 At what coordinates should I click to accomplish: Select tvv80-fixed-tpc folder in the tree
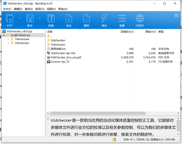tap(21, 35)
